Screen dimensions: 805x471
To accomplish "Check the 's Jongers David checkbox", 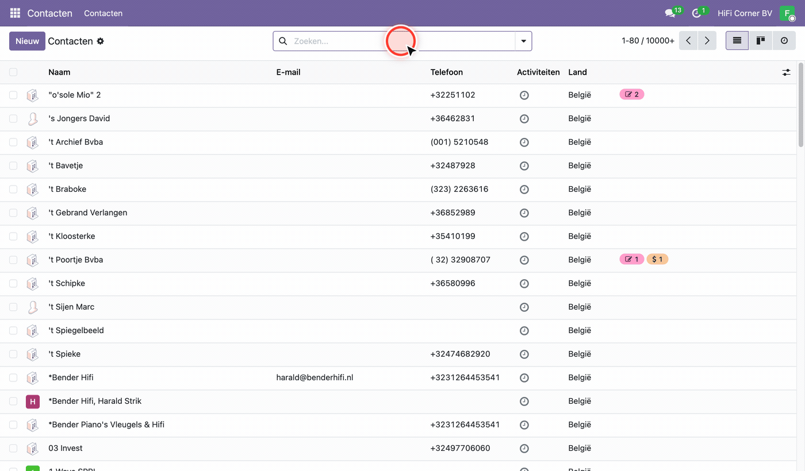I will (13, 118).
